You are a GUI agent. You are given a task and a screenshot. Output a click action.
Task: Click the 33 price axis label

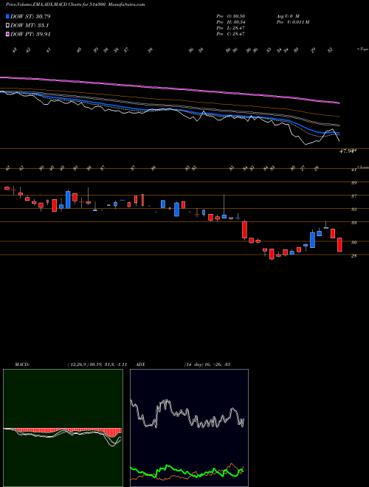pos(354,223)
